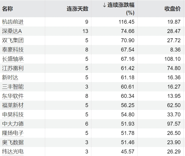Open stock link 隆扬电子
The image size is (185, 156).
(x=13, y=133)
